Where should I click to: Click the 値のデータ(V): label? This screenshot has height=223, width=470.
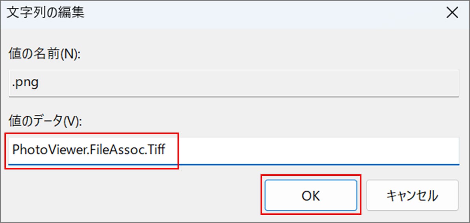[45, 122]
